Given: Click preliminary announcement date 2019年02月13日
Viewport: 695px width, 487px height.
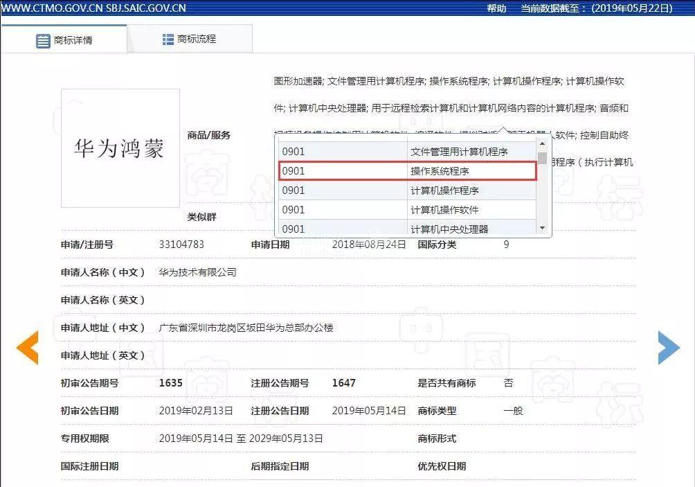Looking at the screenshot, I should [196, 411].
